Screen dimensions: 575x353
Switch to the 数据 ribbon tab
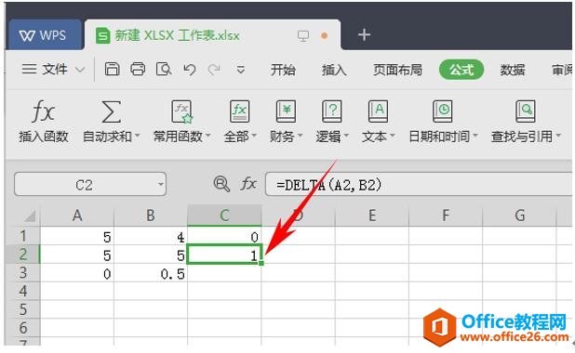coord(513,70)
